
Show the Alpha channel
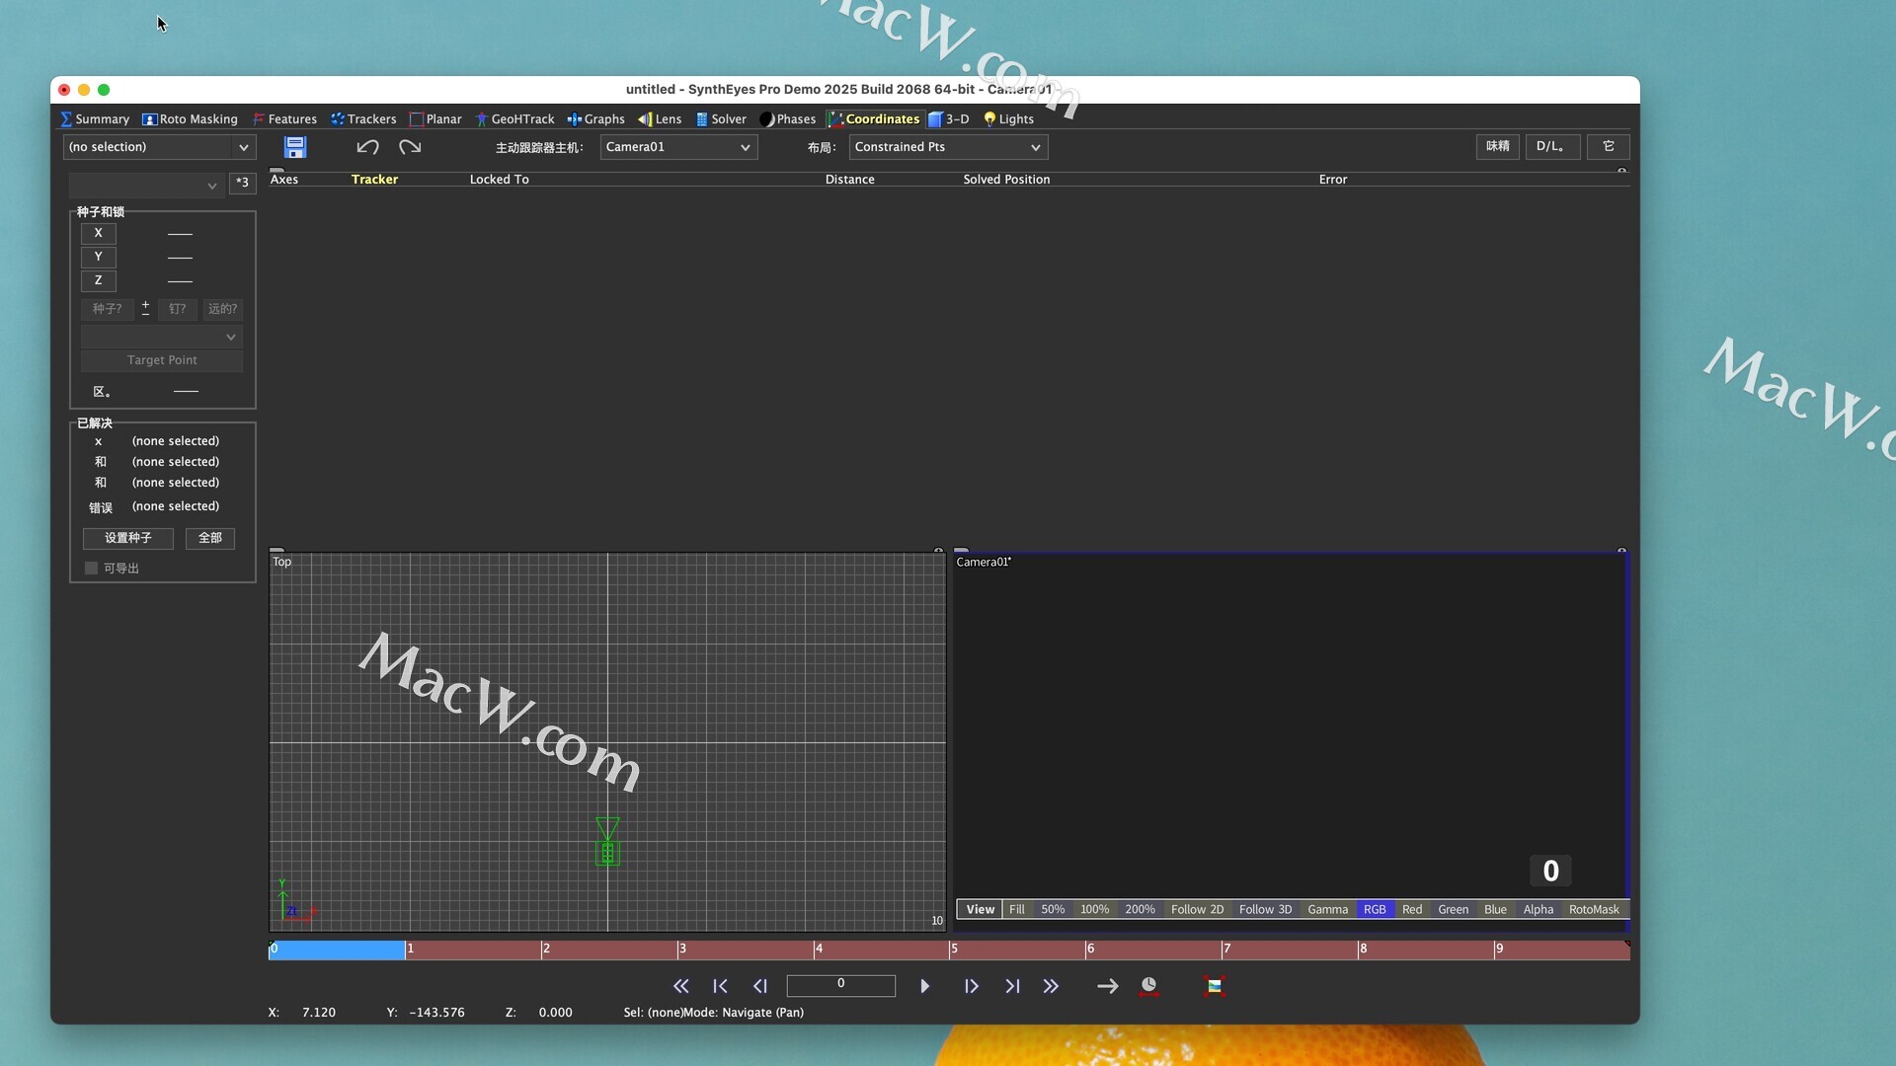[1538, 910]
